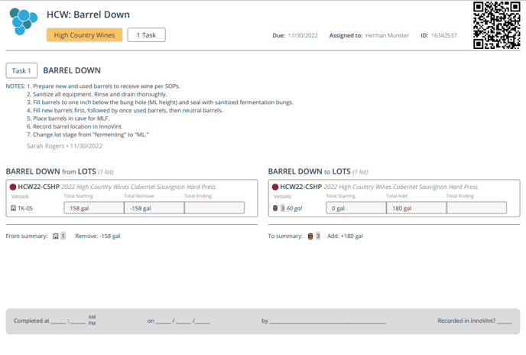Click the 1 Task button

pos(146,35)
